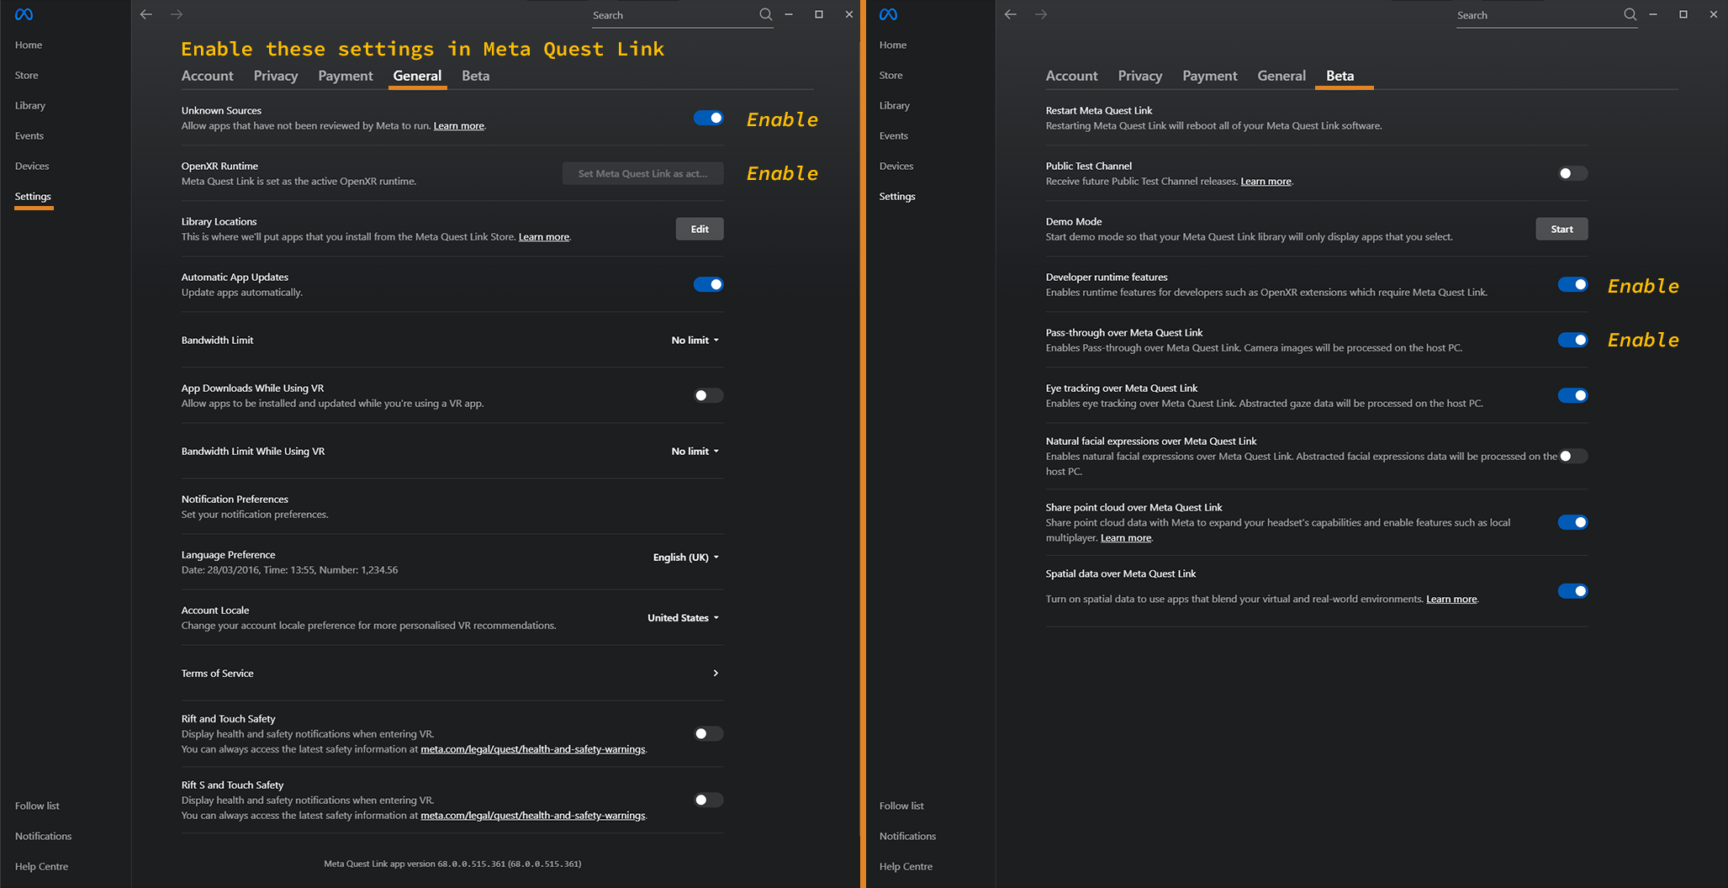
Task: Open Bandwidth Limit While Using VR dropdown
Action: [x=695, y=451]
